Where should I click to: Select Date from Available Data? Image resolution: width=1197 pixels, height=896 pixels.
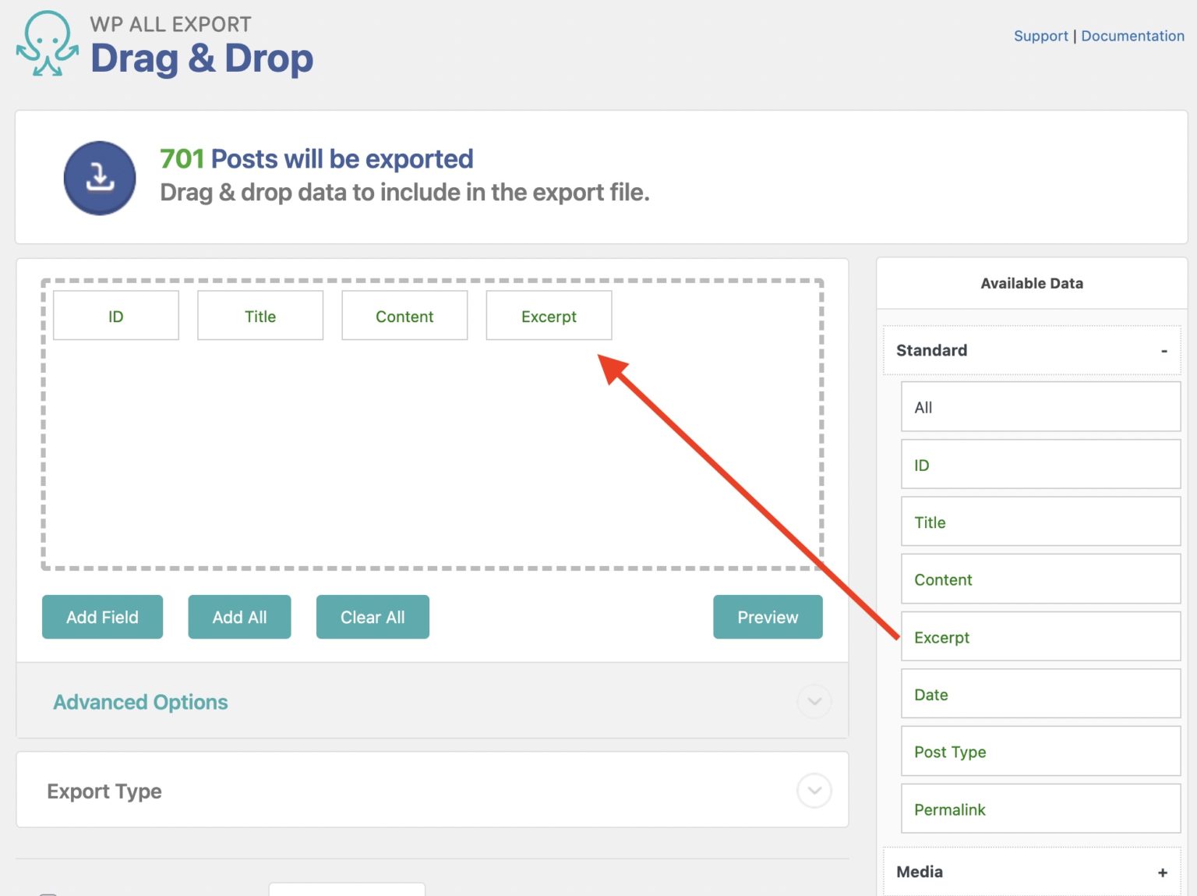click(x=1040, y=694)
